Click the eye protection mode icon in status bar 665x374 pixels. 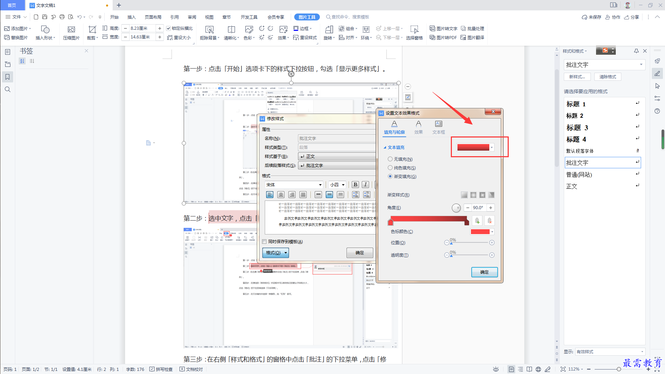click(496, 369)
